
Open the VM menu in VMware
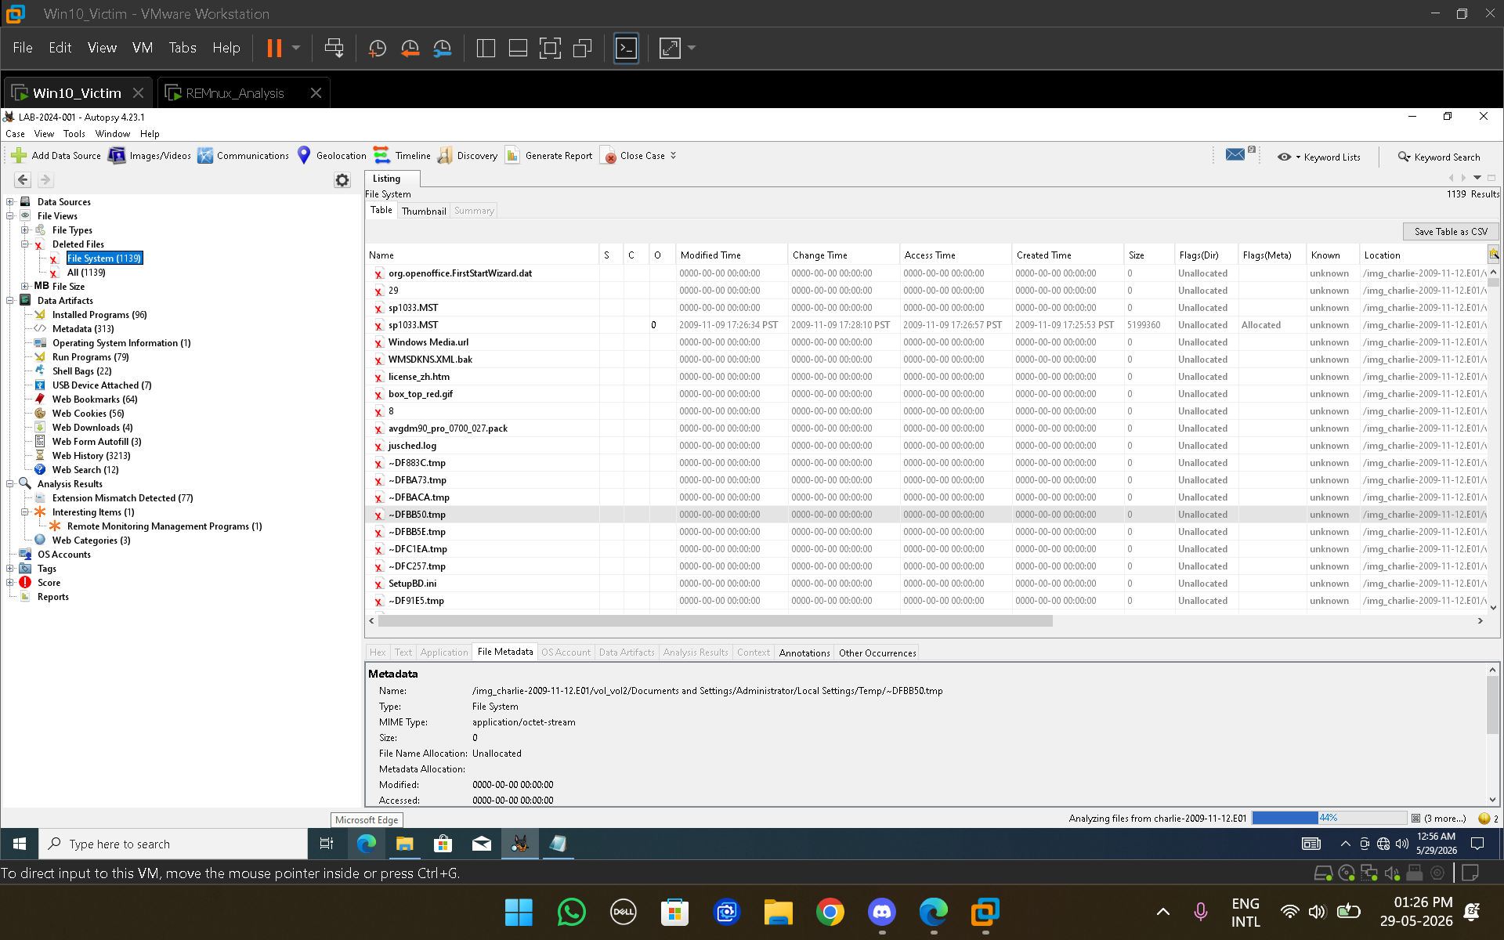coord(143,48)
